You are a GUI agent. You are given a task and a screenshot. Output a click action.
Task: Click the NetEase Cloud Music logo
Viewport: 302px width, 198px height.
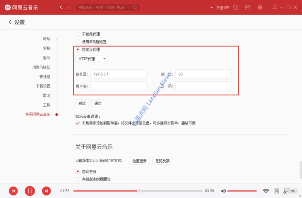click(x=21, y=7)
